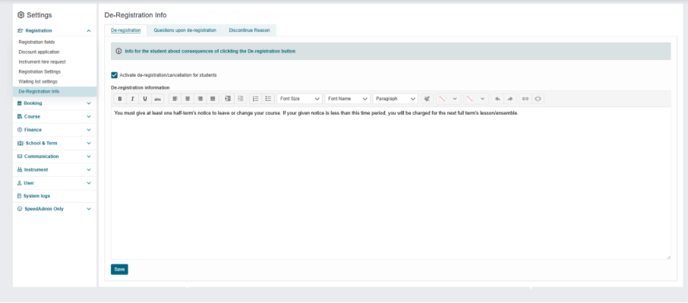
Task: Click the Save button
Action: point(119,270)
